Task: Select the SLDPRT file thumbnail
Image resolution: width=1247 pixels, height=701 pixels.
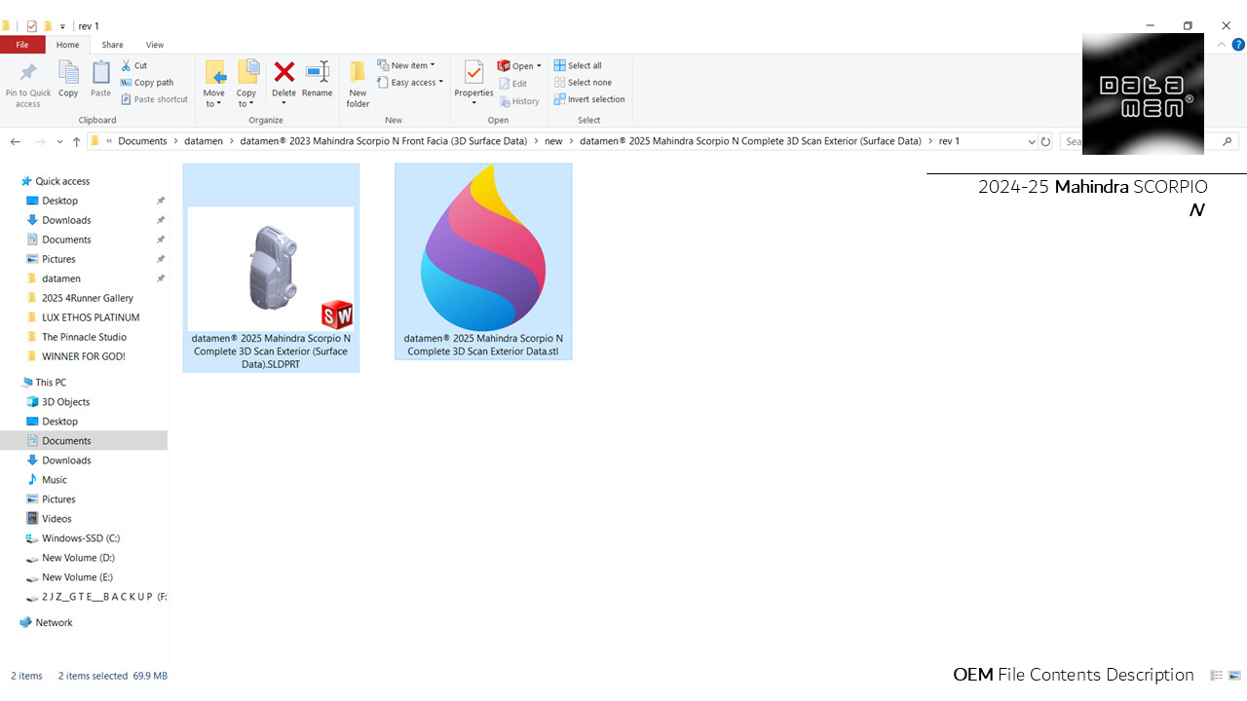Action: (x=271, y=268)
